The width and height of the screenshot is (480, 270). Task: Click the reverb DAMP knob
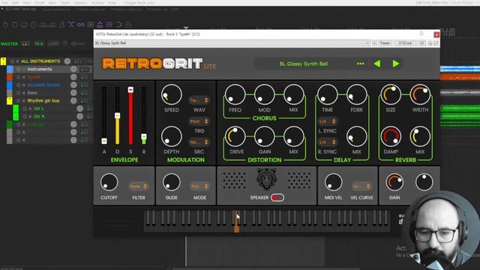391,136
